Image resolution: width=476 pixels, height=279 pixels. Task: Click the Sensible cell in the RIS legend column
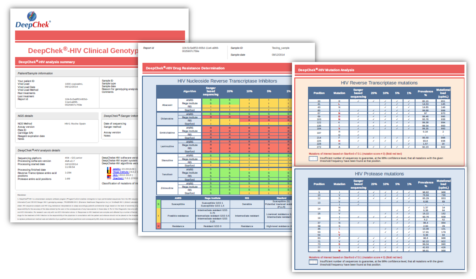coord(247,204)
